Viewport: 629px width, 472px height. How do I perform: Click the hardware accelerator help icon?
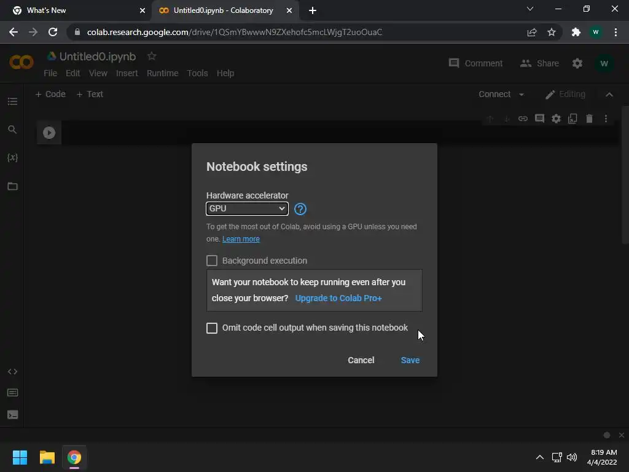(x=300, y=209)
